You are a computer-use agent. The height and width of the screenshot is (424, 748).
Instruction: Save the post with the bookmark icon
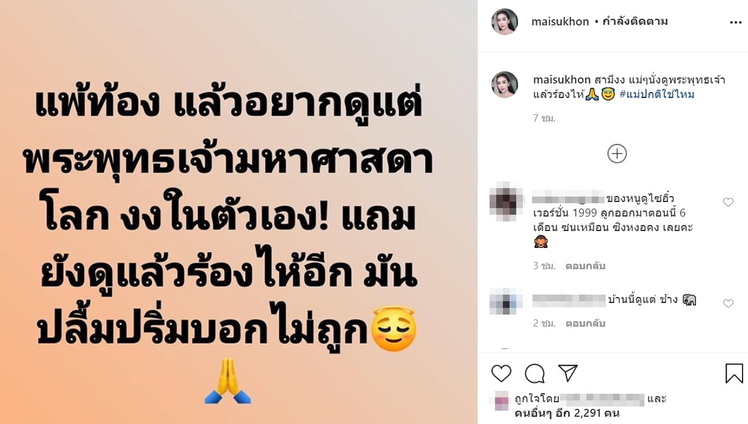734,373
